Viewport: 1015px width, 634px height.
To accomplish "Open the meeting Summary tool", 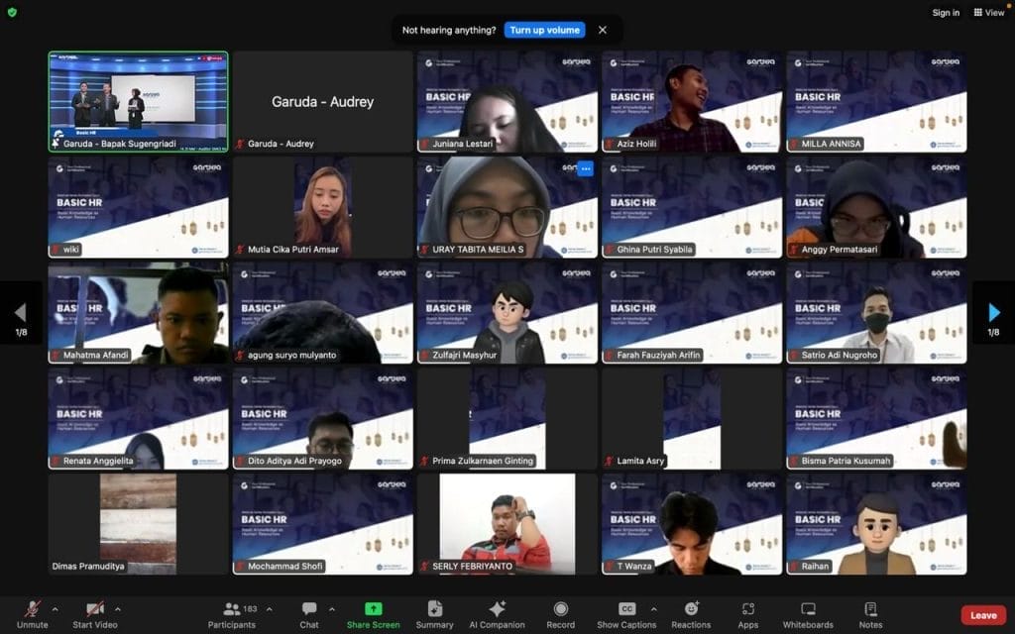I will [x=434, y=609].
